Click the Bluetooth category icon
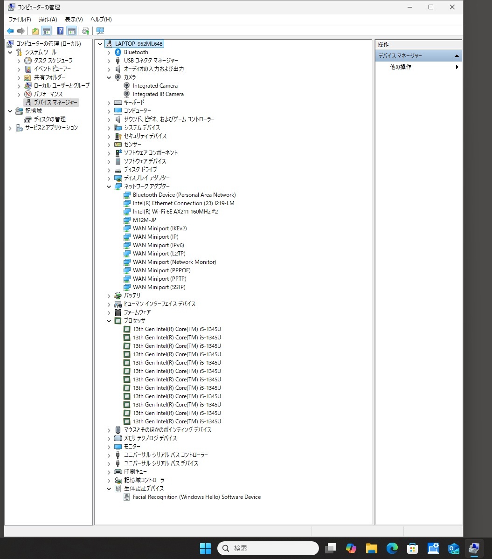 (118, 52)
